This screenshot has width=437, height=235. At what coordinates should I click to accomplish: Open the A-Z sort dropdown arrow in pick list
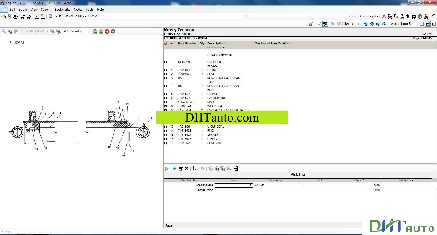pos(199,168)
